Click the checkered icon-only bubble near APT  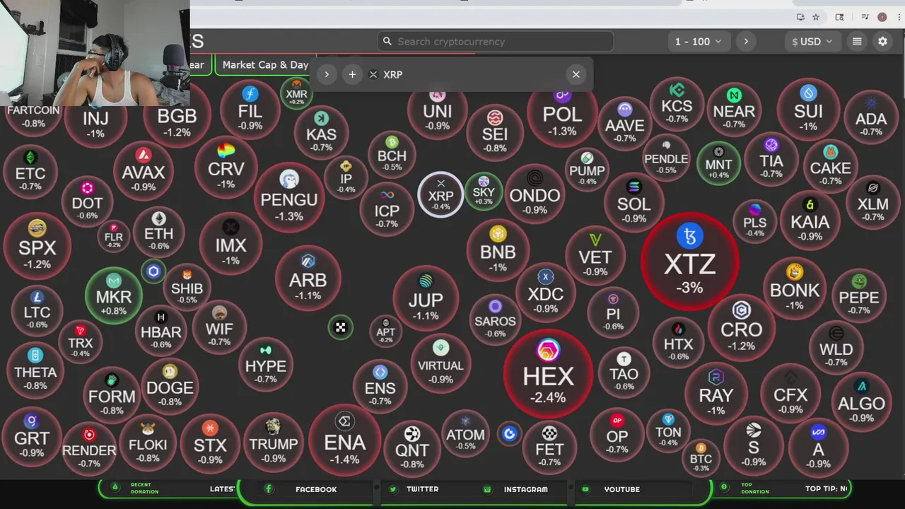click(x=340, y=327)
